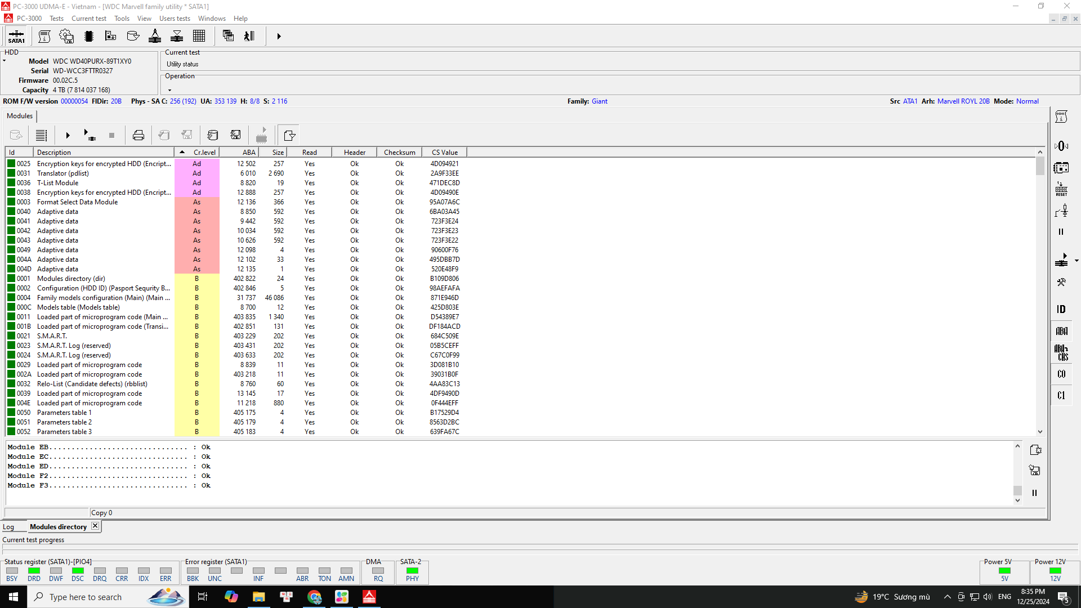Click the log save floppy icon beside log panel

(1034, 470)
